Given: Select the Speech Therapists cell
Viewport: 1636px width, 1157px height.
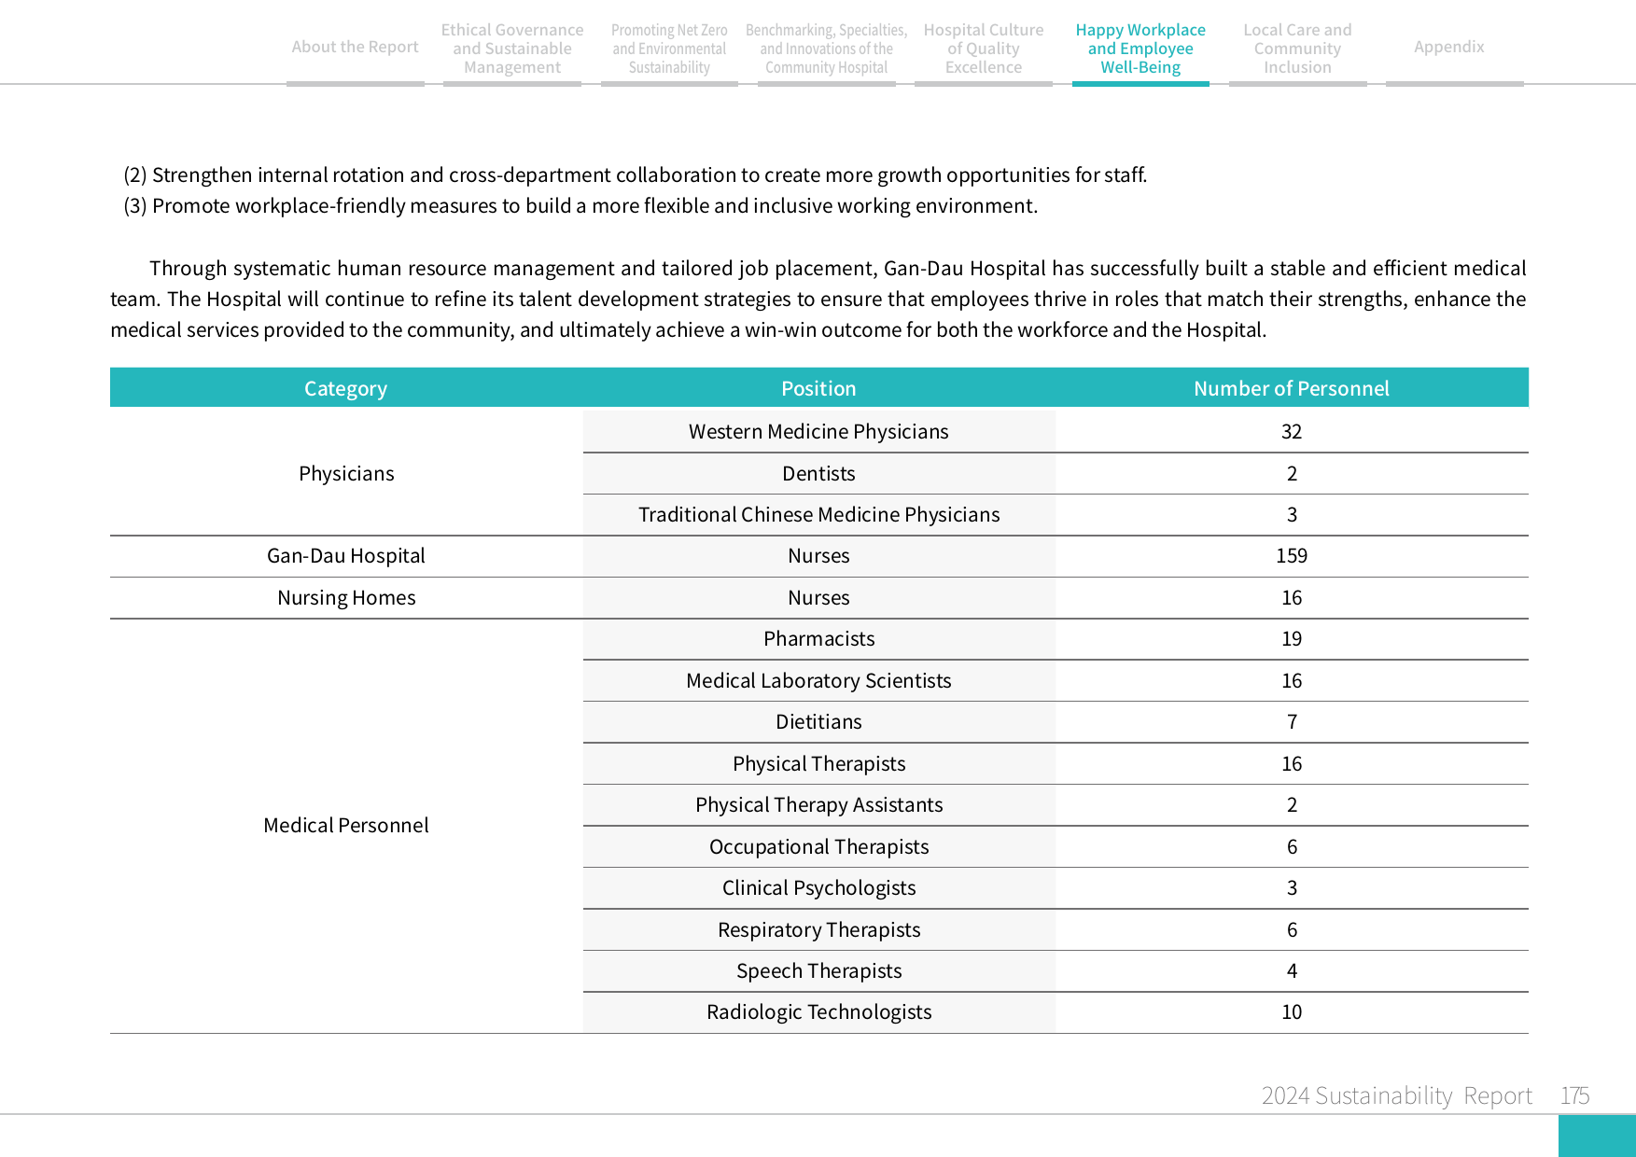Looking at the screenshot, I should click(818, 971).
